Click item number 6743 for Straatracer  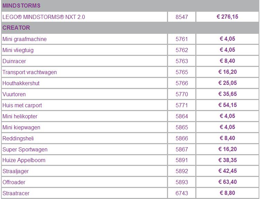[182, 193]
